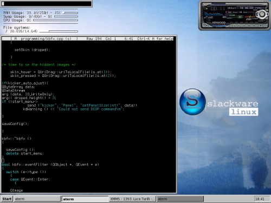Click the 'delete start_menu;' line

pos(25,153)
